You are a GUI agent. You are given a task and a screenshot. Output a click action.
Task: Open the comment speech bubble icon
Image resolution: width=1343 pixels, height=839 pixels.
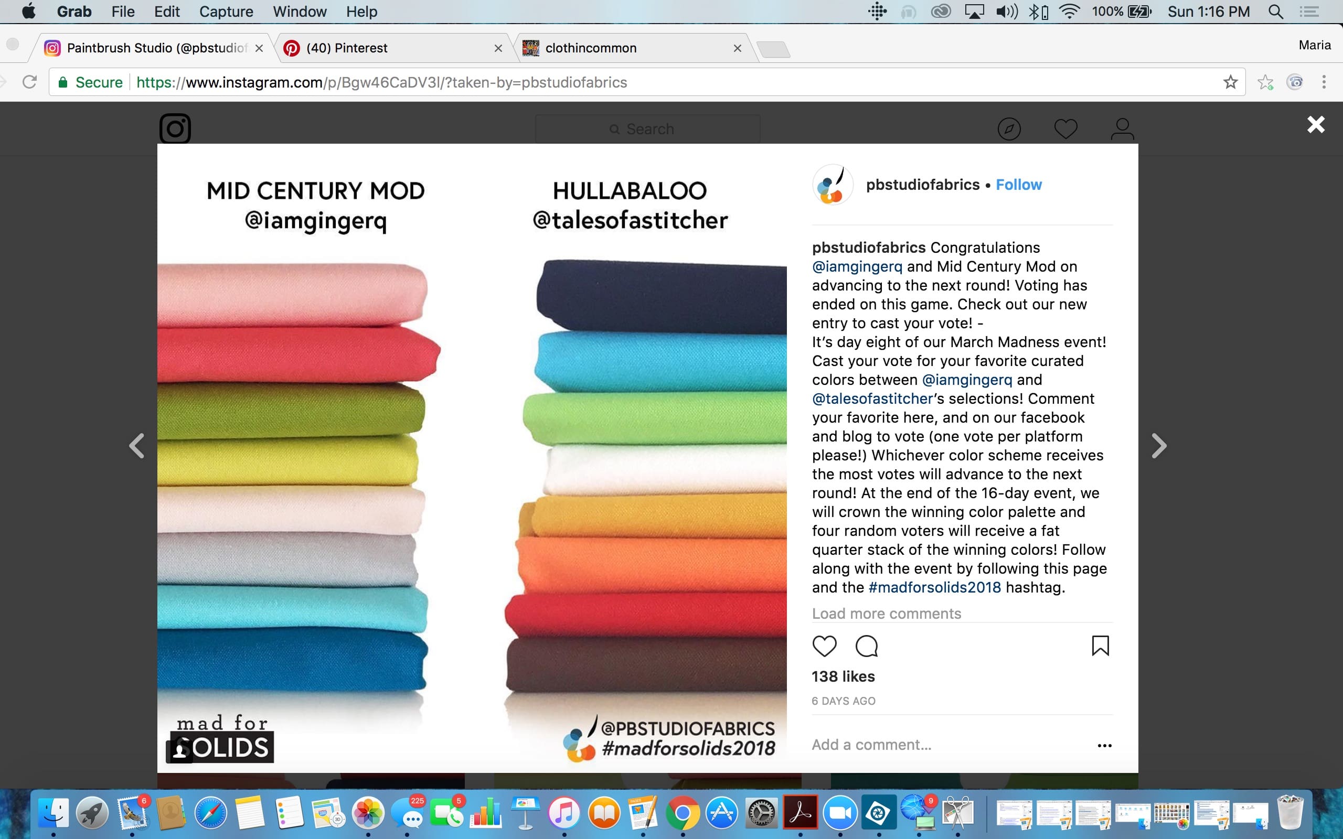pyautogui.click(x=866, y=646)
